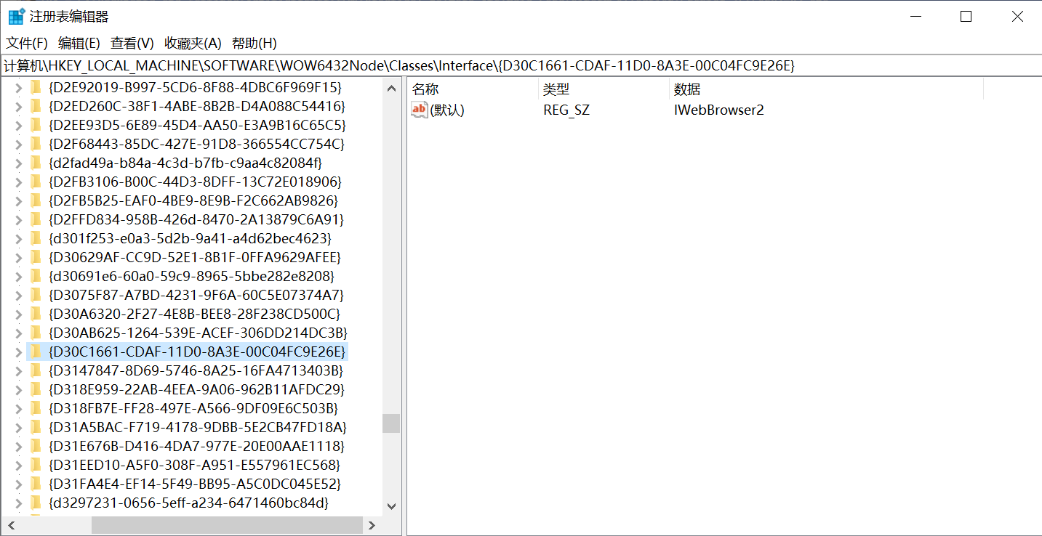This screenshot has height=536, width=1042.
Task: Click folder icon of {d30691e6-60a0-59c9-8965-5bbe282e8208}
Action: (x=35, y=276)
